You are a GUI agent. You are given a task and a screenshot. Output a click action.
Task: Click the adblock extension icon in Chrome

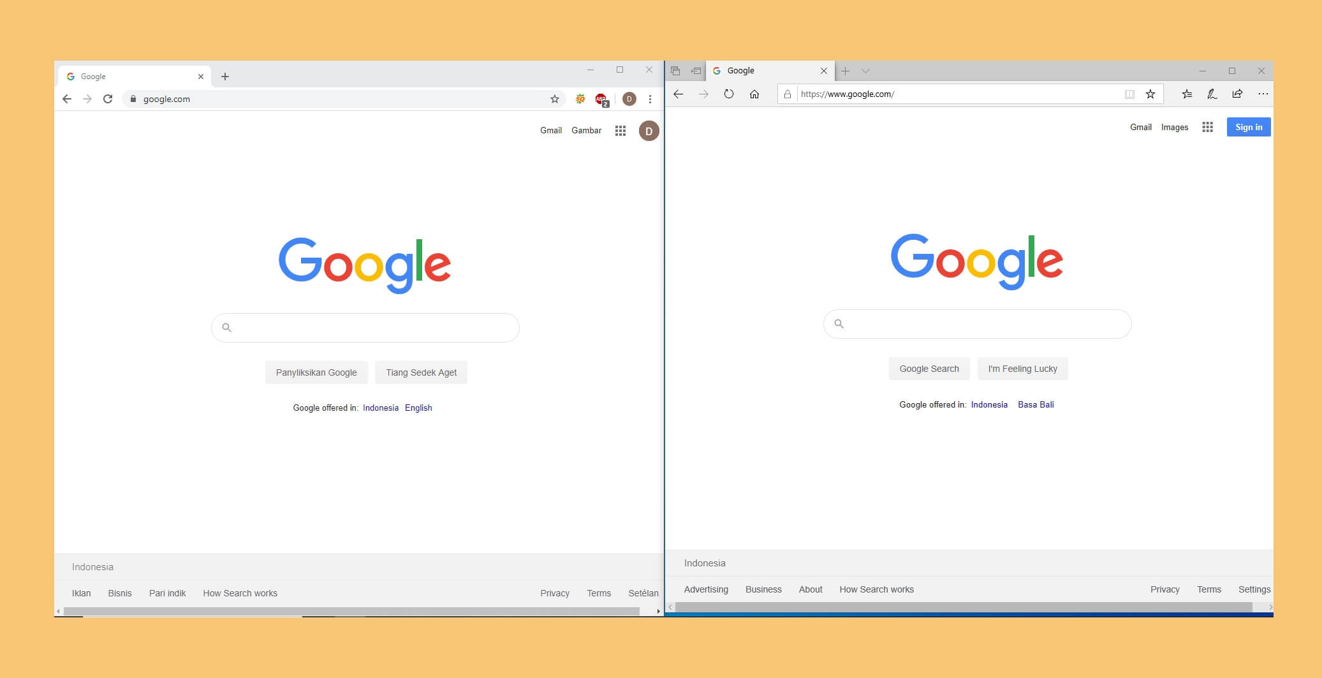(601, 99)
